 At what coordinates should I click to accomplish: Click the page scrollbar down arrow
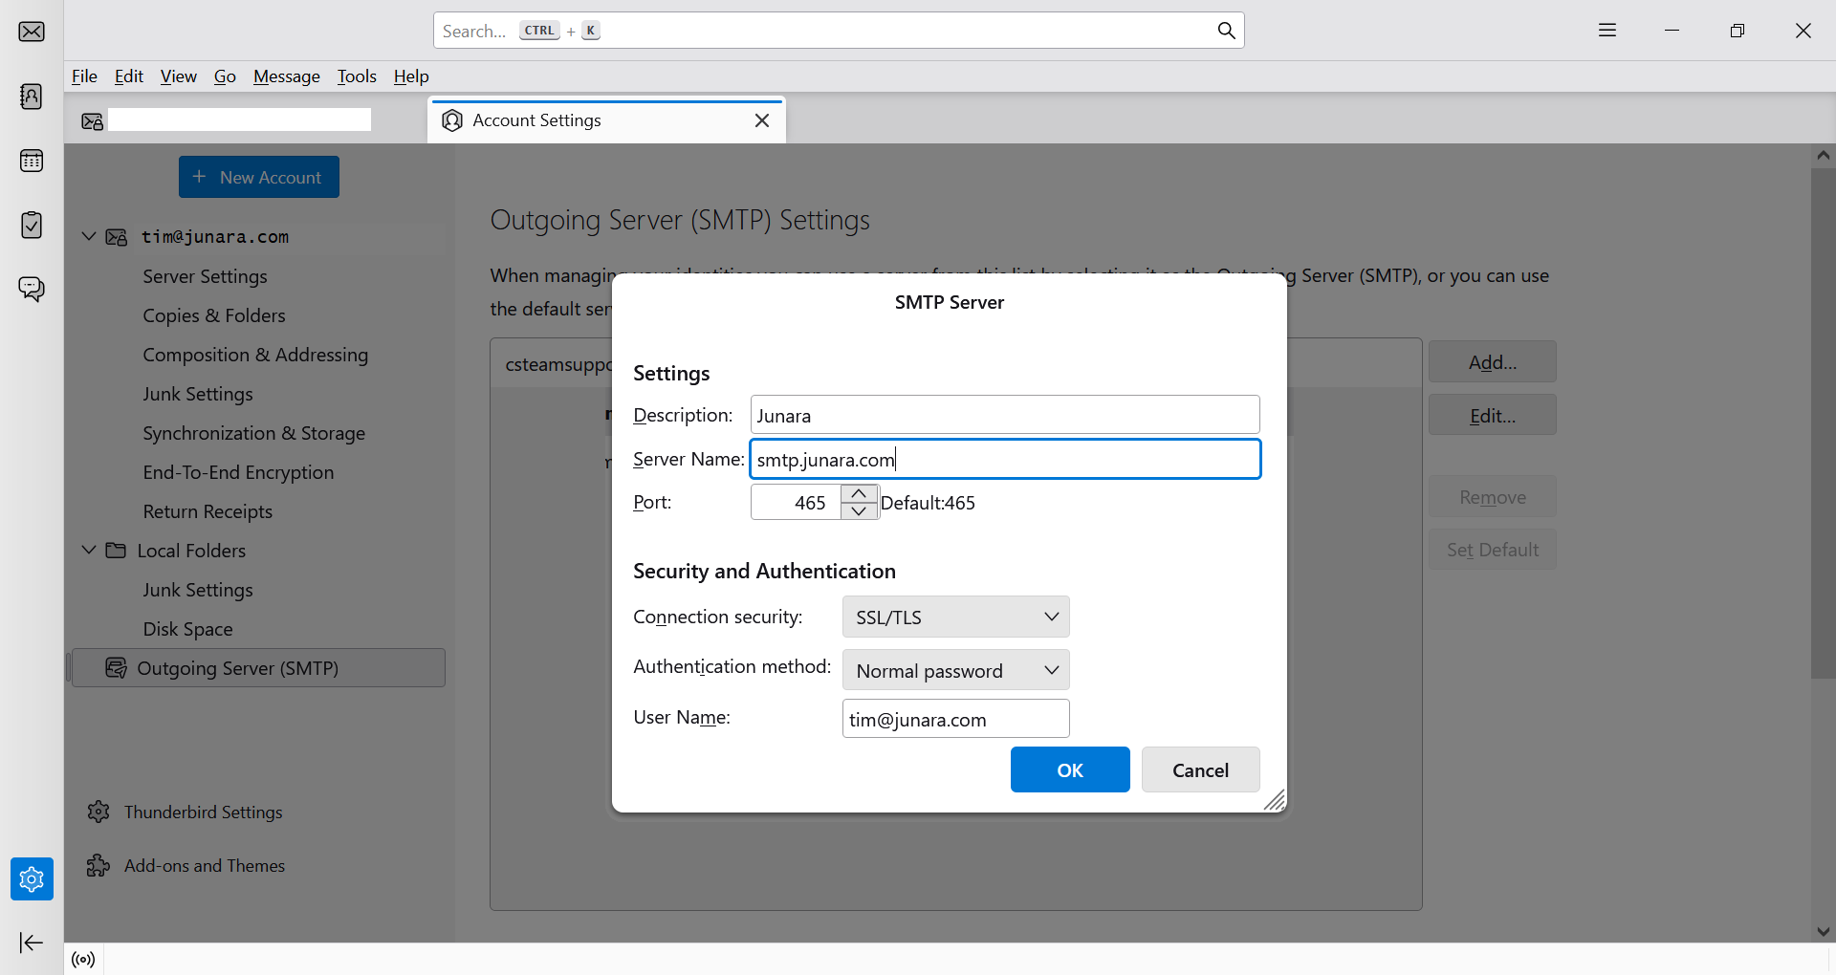coord(1823,931)
